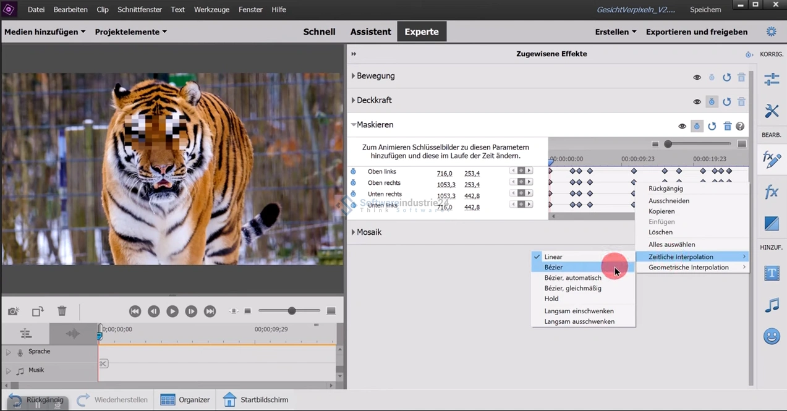Click Exportieren und freigeben
This screenshot has height=411, width=787.
[x=696, y=32]
